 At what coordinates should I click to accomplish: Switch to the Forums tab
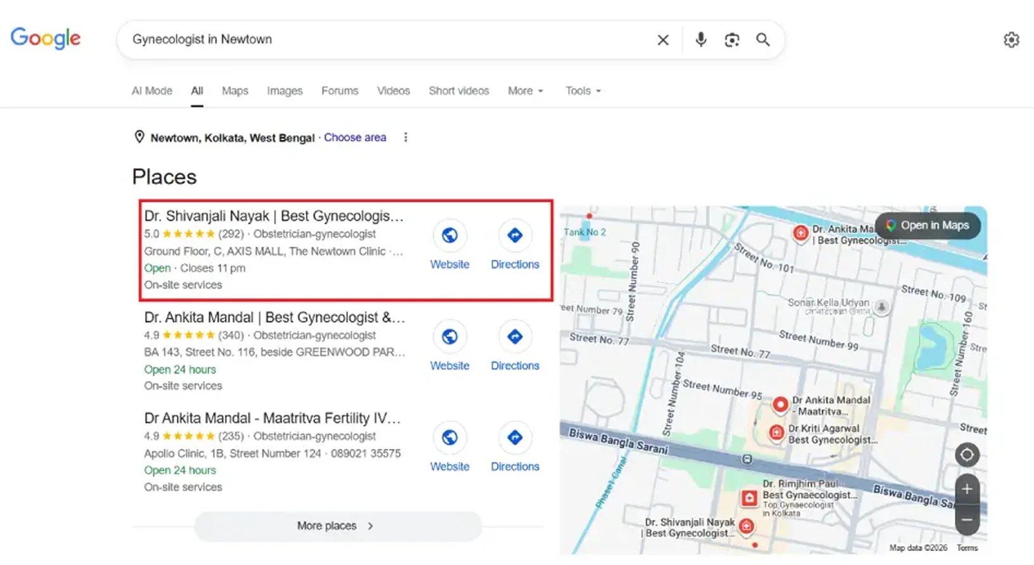point(340,91)
